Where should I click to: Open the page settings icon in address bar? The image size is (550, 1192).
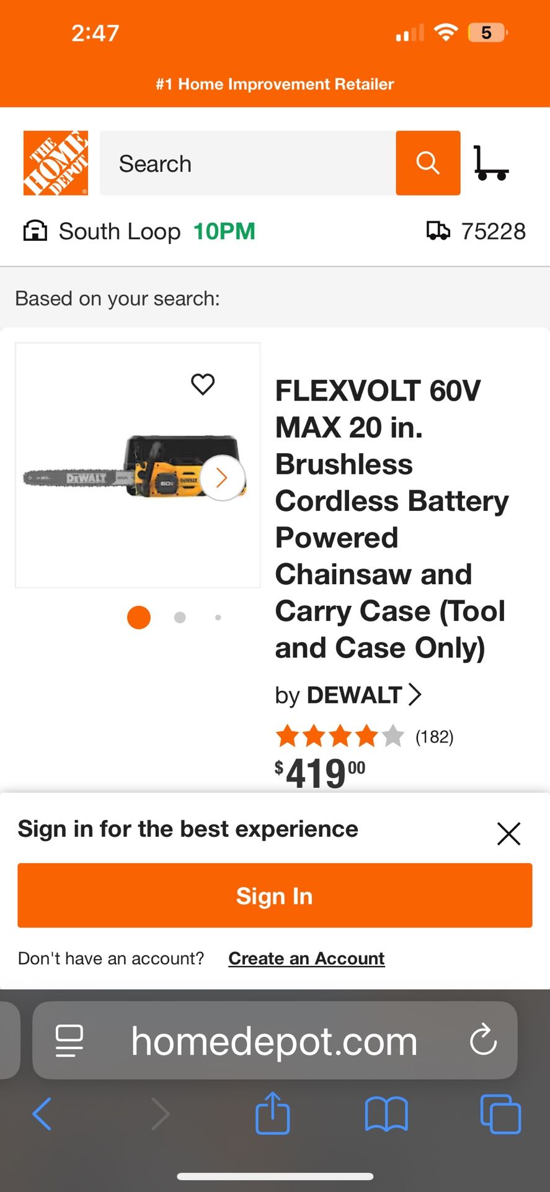69,1041
